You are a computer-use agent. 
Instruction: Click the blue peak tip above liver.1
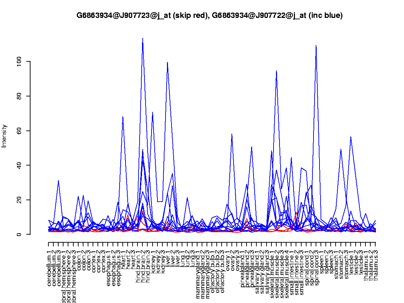[168, 63]
